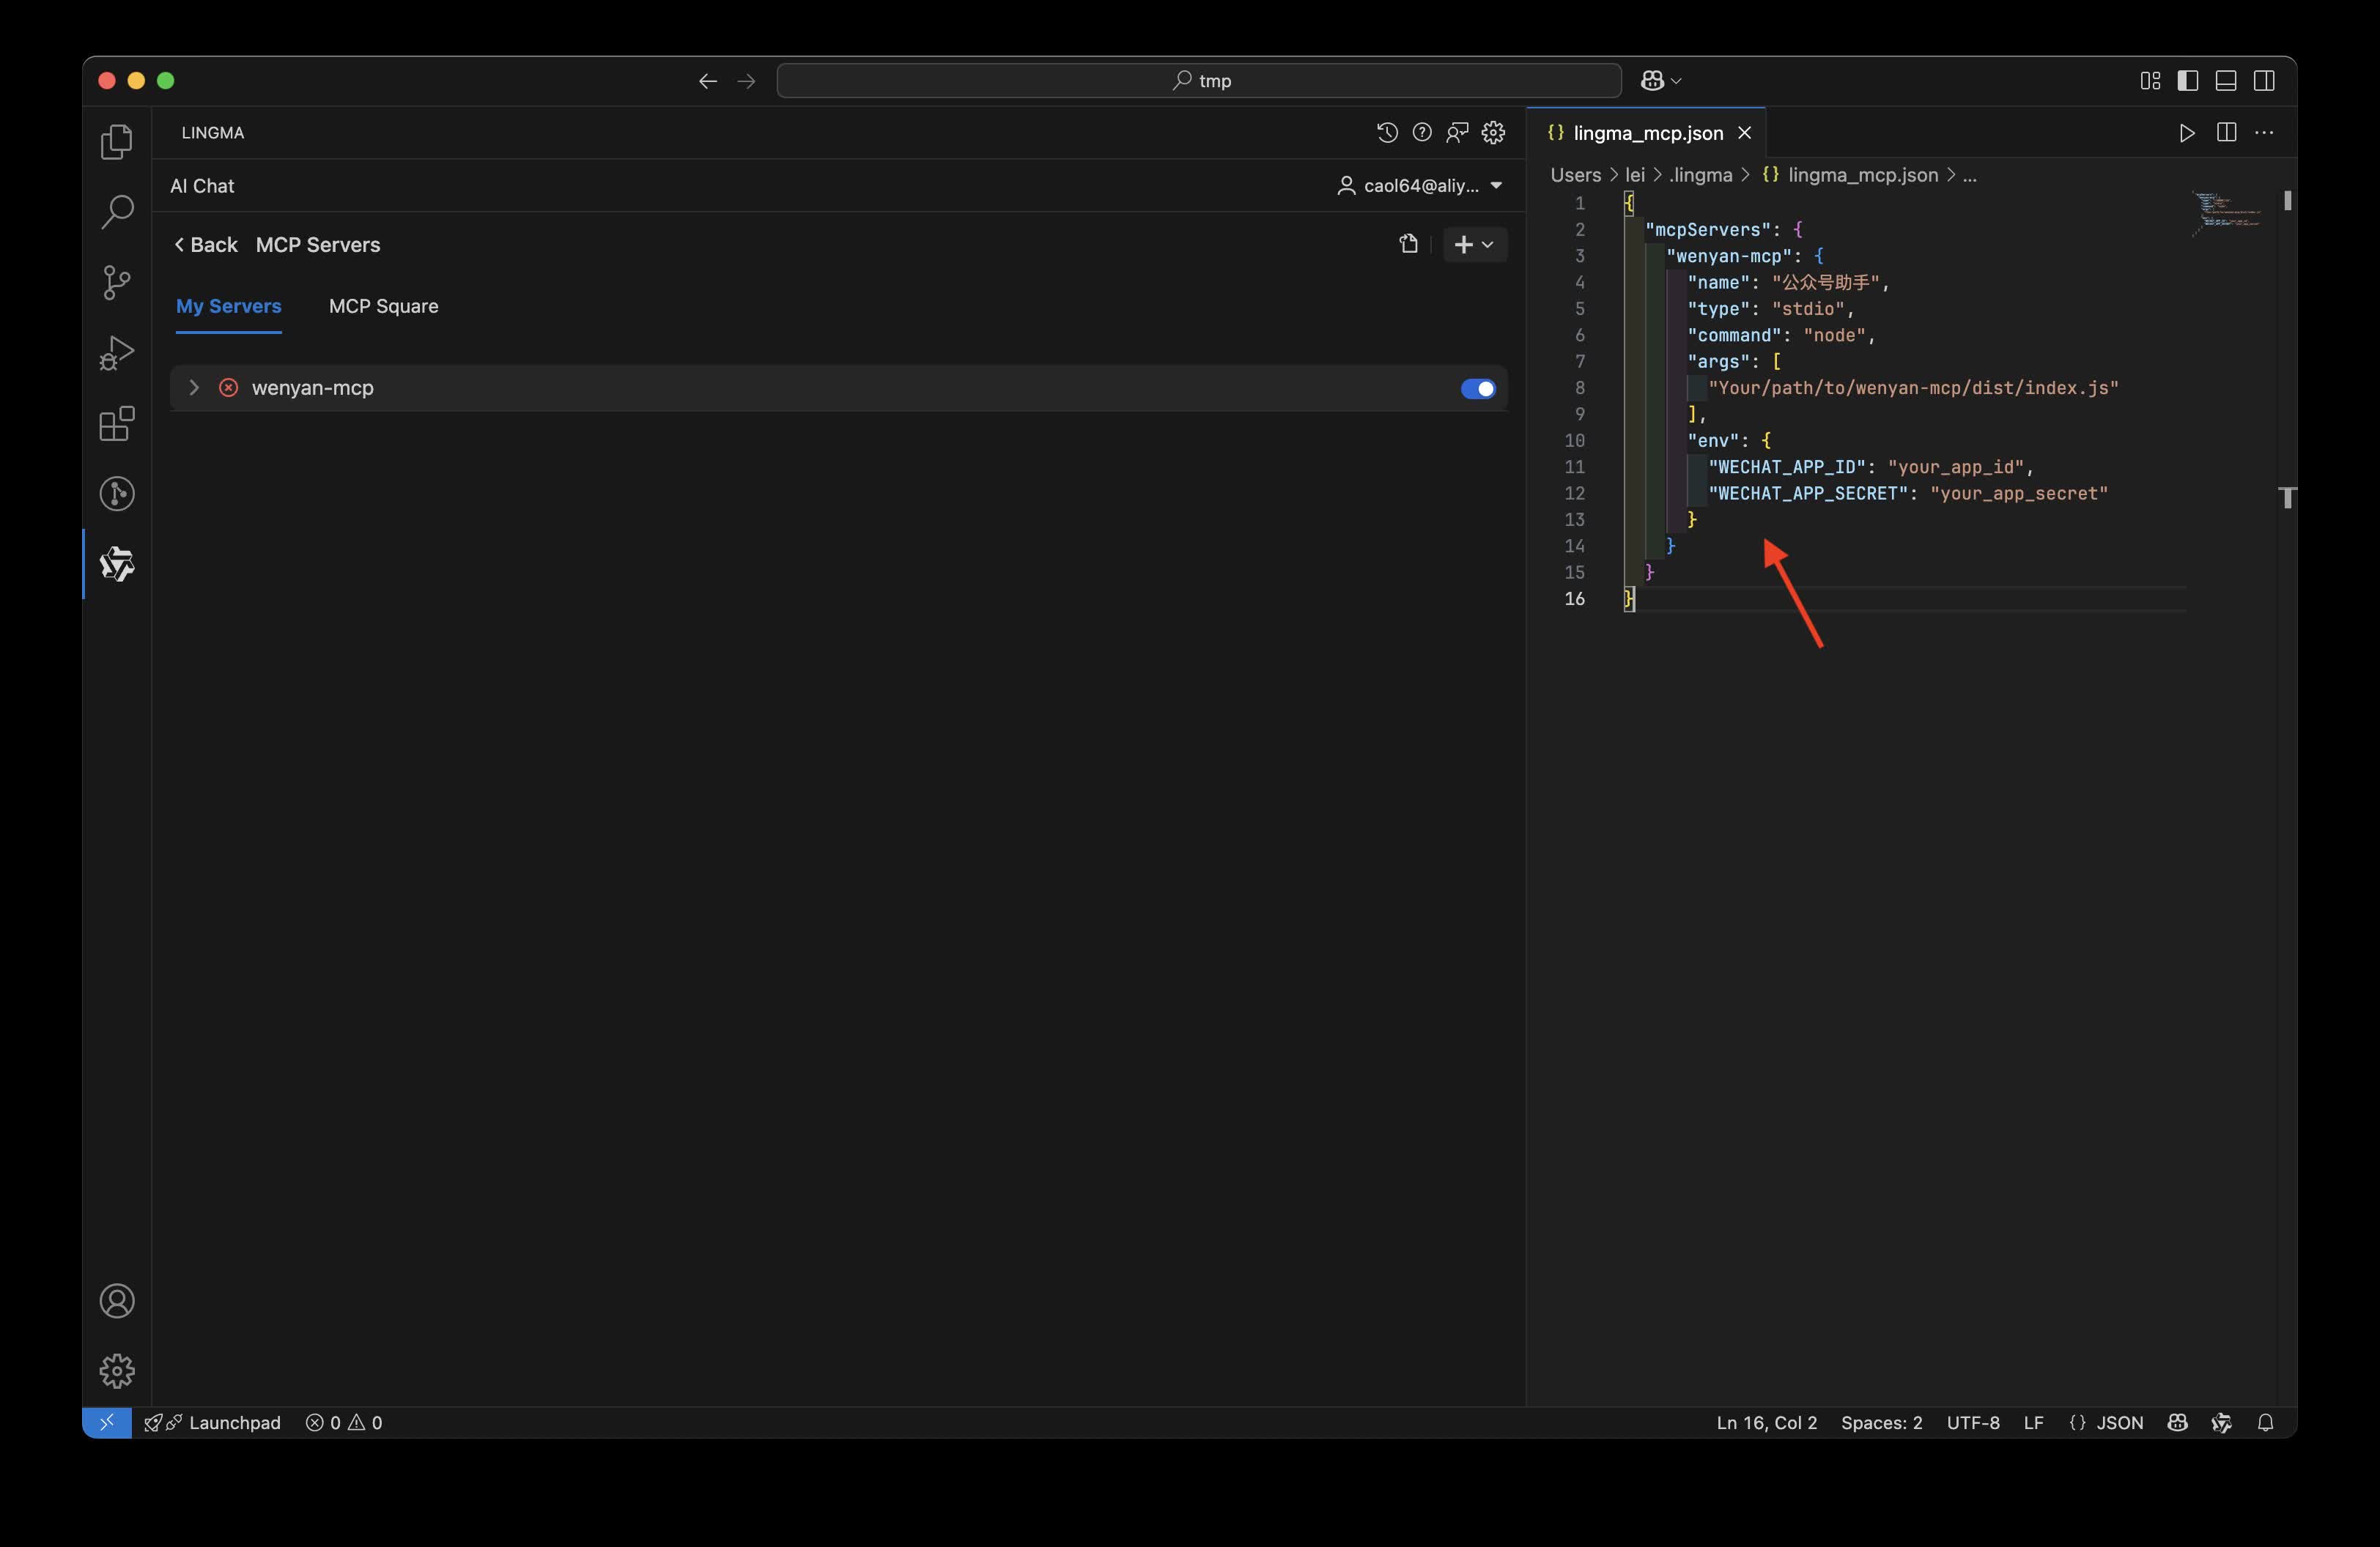Open the Accounts icon in activity bar
2380x1547 pixels.
[x=117, y=1301]
